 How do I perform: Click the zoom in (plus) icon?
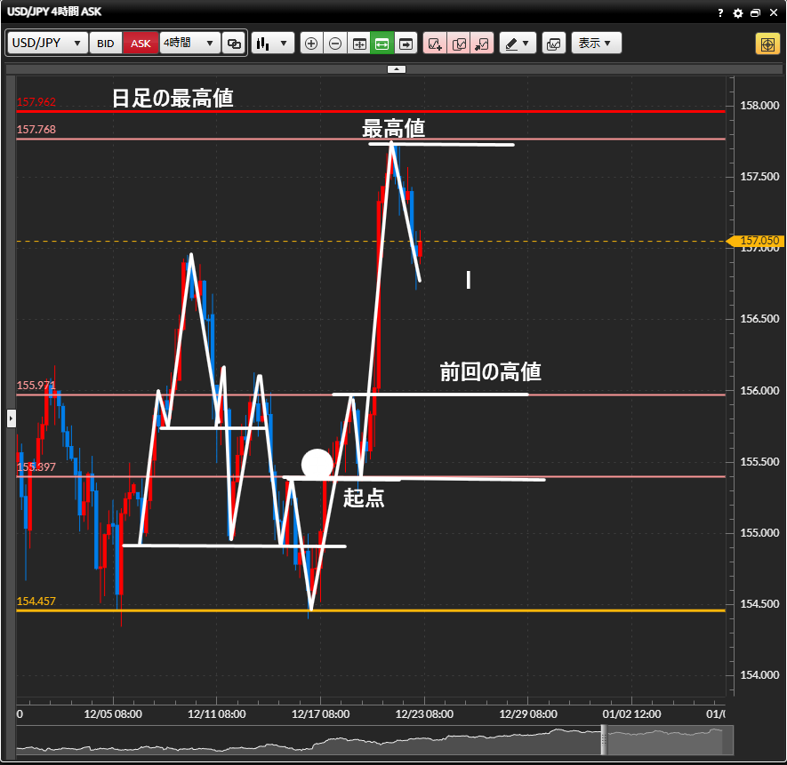pos(311,44)
